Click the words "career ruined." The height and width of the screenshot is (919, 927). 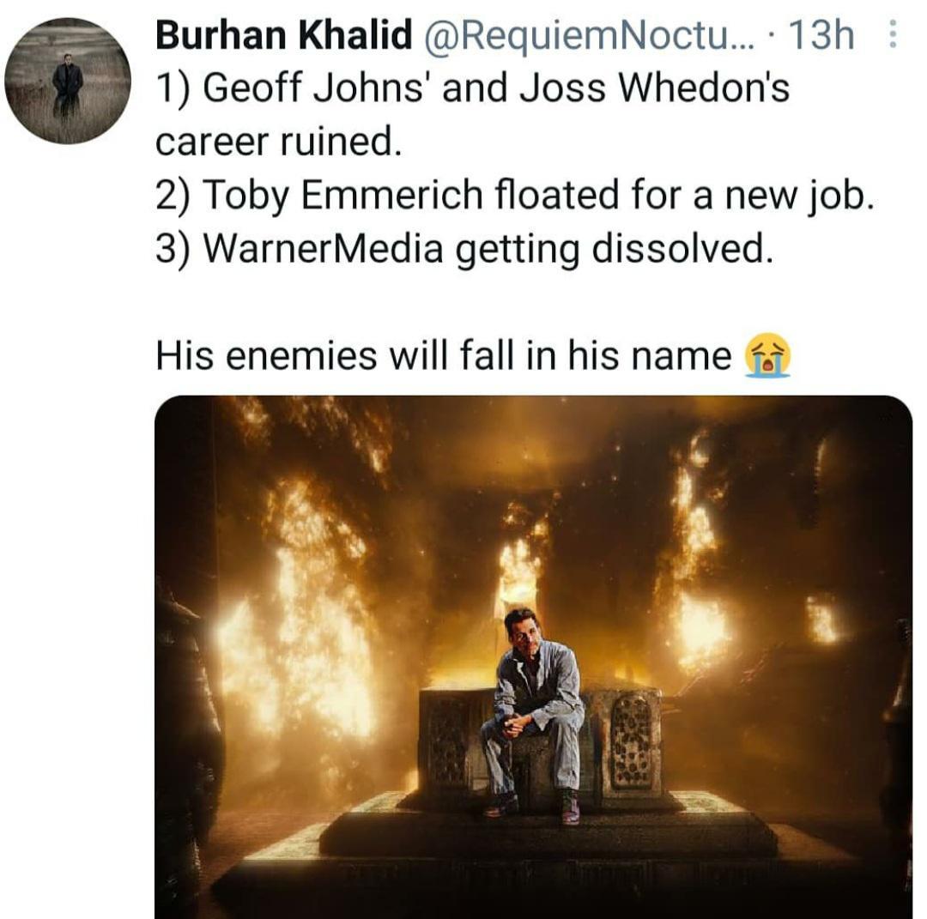[x=278, y=142]
